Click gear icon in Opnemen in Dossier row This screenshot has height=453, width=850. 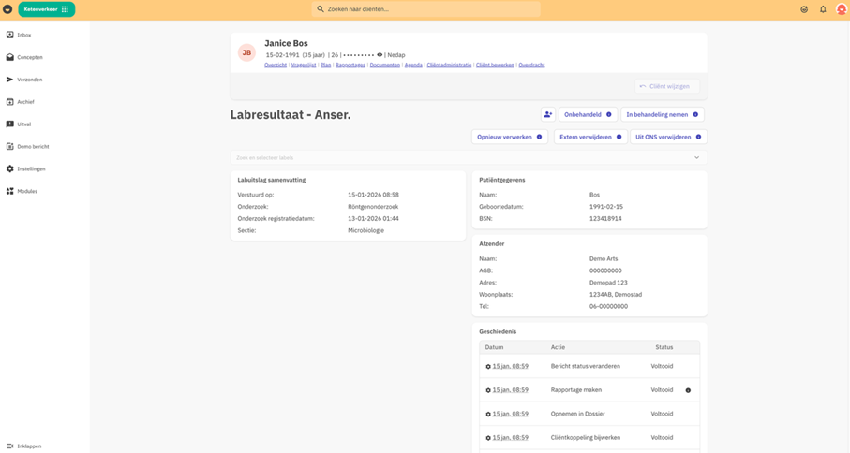click(488, 414)
